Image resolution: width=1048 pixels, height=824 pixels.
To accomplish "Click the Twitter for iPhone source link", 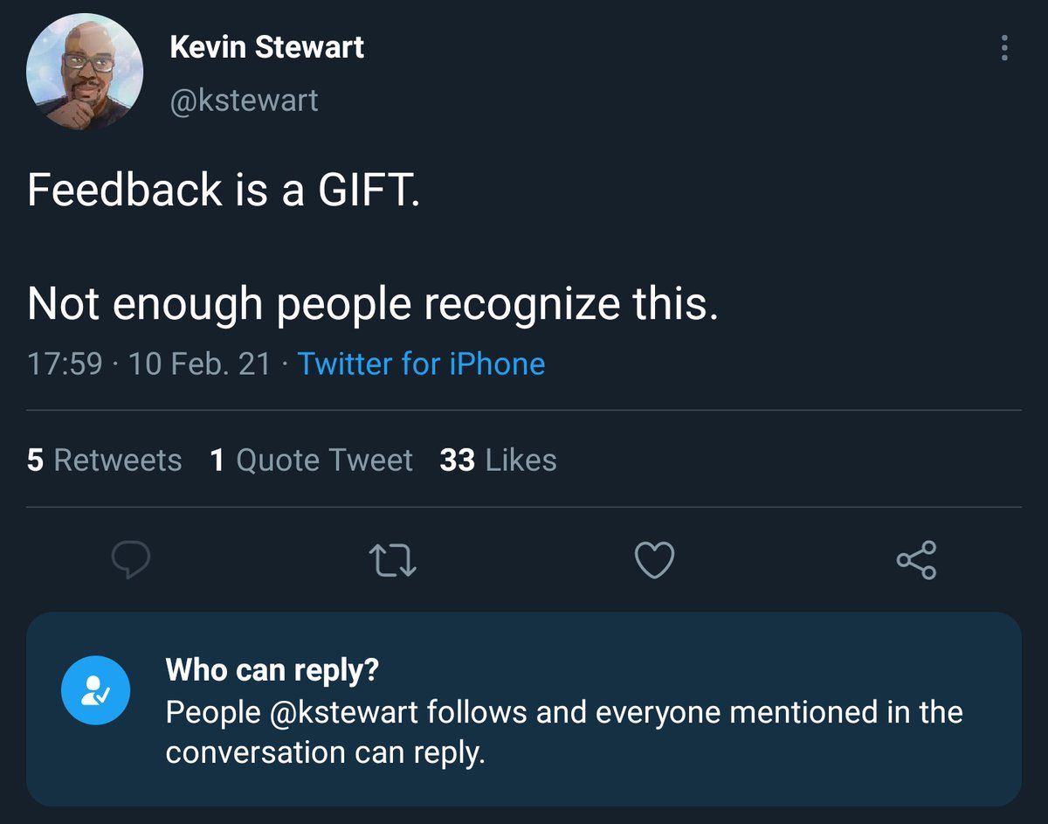I will coord(421,364).
